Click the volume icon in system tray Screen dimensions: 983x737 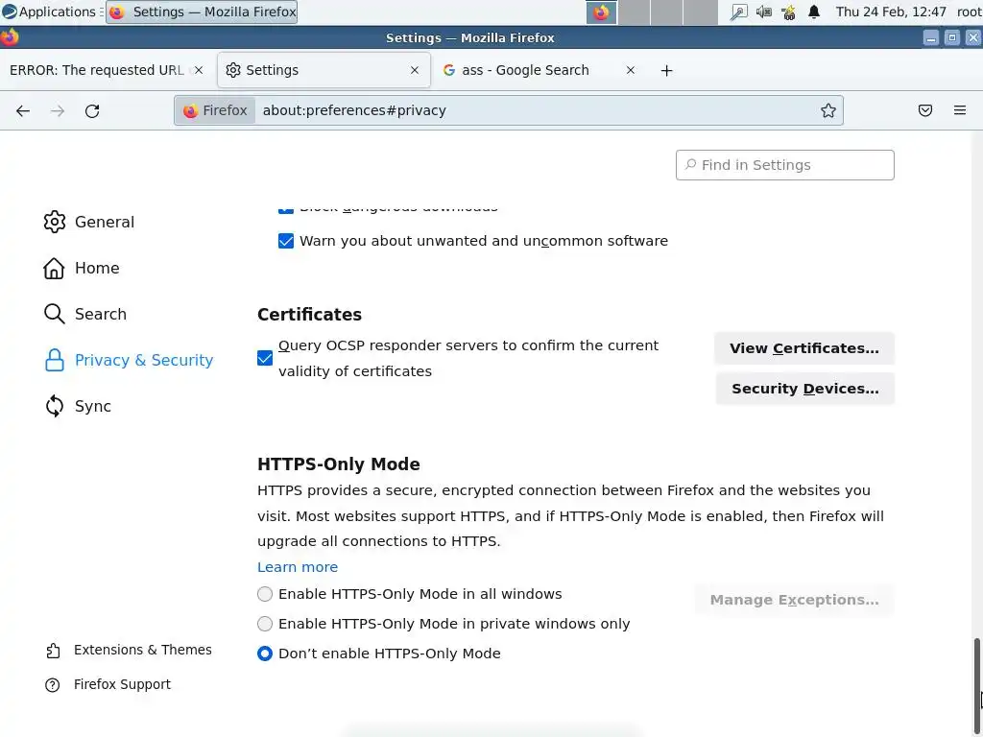(x=763, y=12)
